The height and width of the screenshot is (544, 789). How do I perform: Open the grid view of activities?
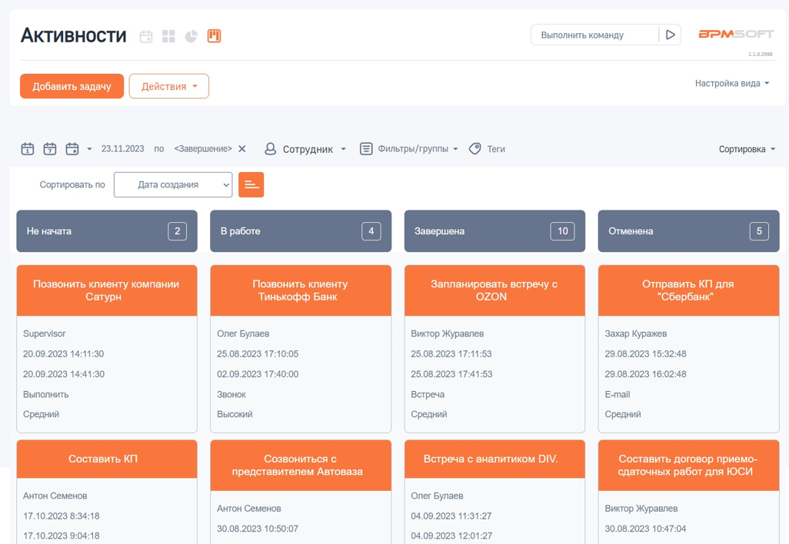tap(168, 35)
